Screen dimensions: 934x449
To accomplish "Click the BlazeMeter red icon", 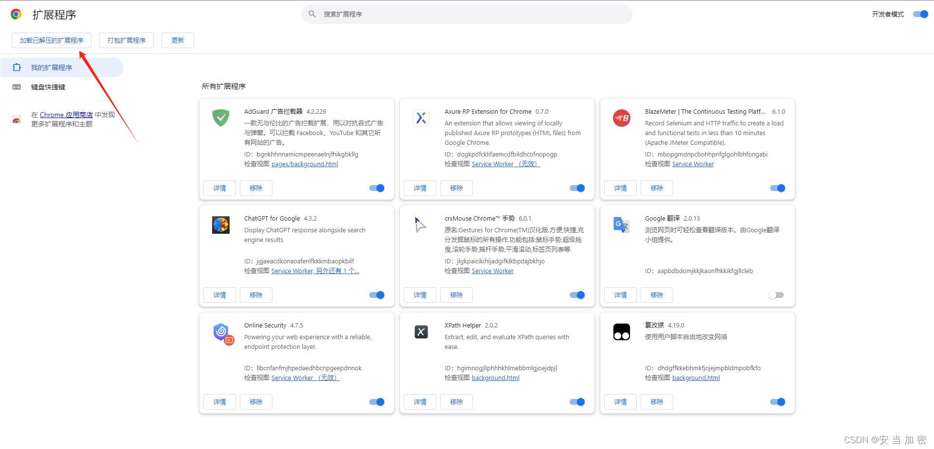I will tap(622, 118).
